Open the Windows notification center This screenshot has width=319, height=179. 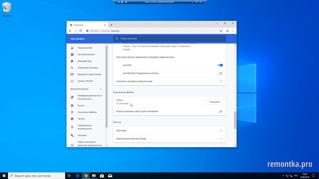tap(314, 176)
